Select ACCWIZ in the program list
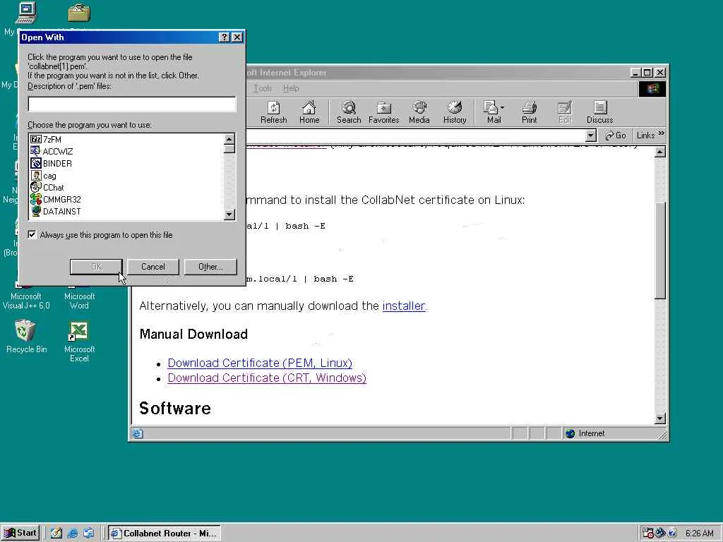 click(x=51, y=151)
